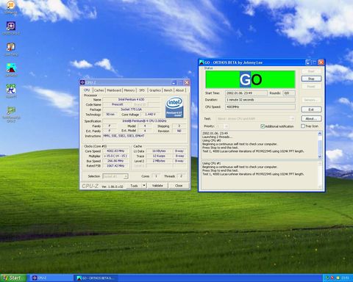Click the Name value Intel Pentium 4 630
The width and height of the screenshot is (353, 282).
pos(132,100)
